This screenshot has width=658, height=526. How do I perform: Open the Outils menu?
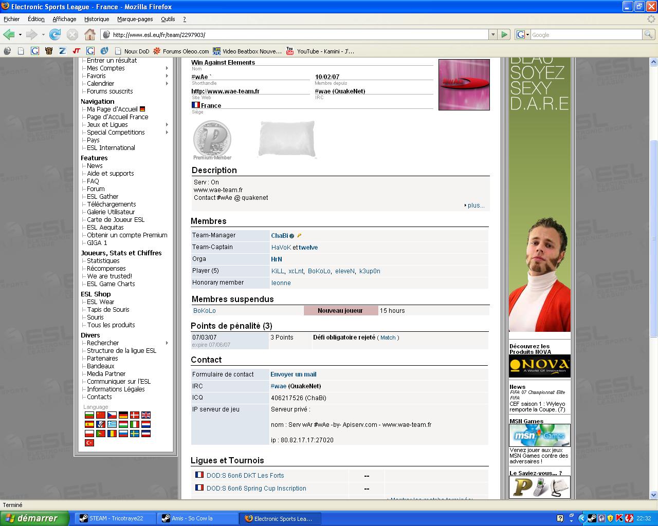168,19
